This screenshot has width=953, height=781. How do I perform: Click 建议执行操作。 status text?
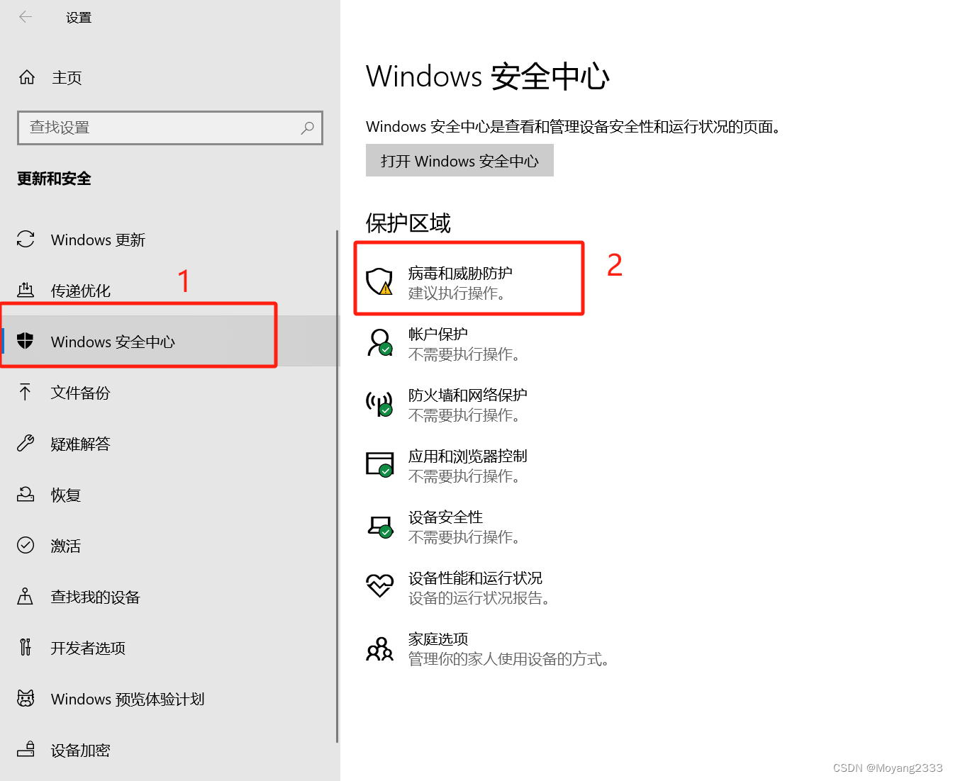(x=458, y=293)
